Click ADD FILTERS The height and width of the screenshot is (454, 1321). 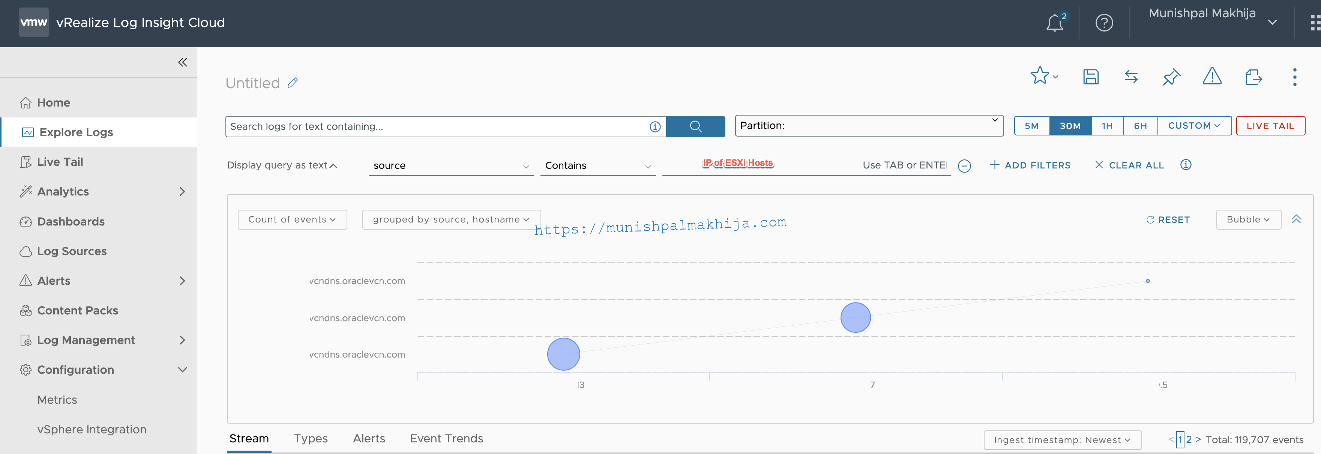(1030, 165)
